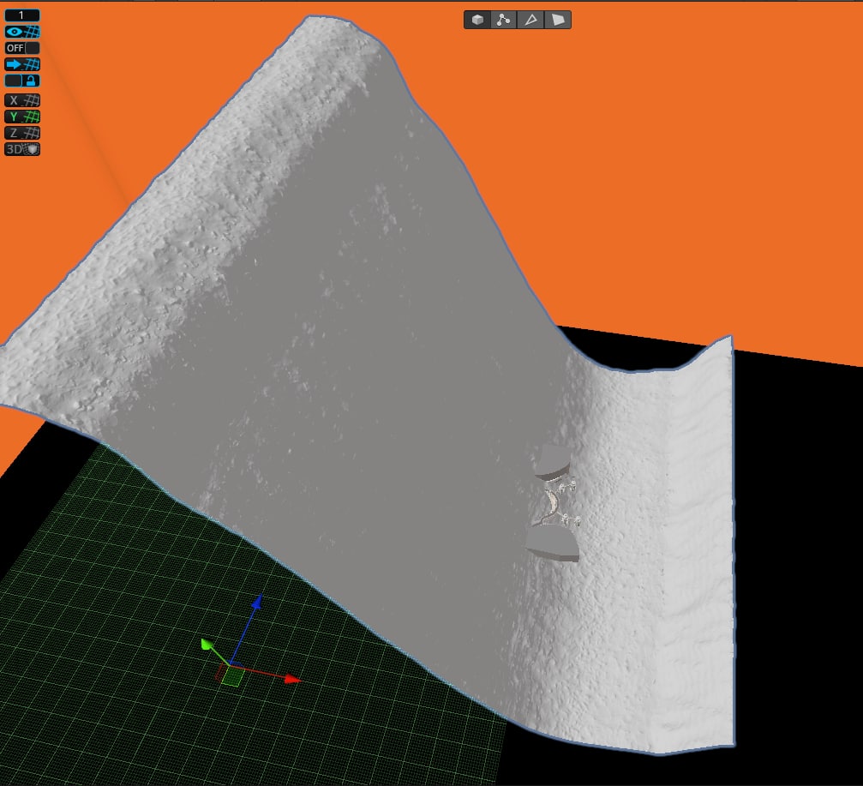
Task: Click the green axis arrow of the gizmo
Action: tap(207, 644)
